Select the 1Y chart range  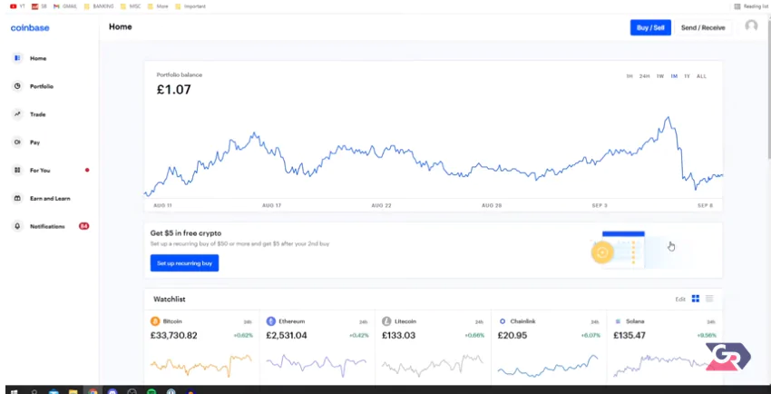pyautogui.click(x=687, y=76)
